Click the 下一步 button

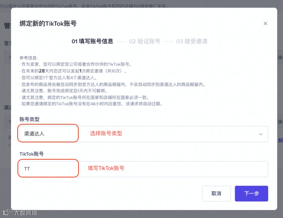251,193
